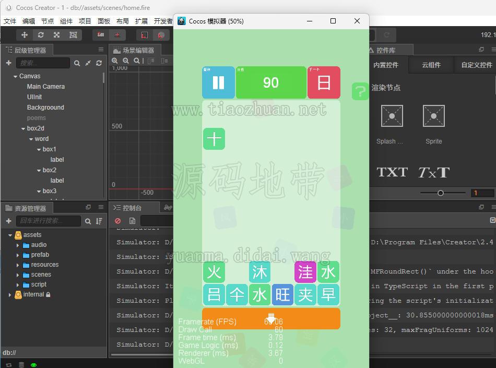
Task: Select the Sprite control thumbnail
Action: pyautogui.click(x=434, y=116)
